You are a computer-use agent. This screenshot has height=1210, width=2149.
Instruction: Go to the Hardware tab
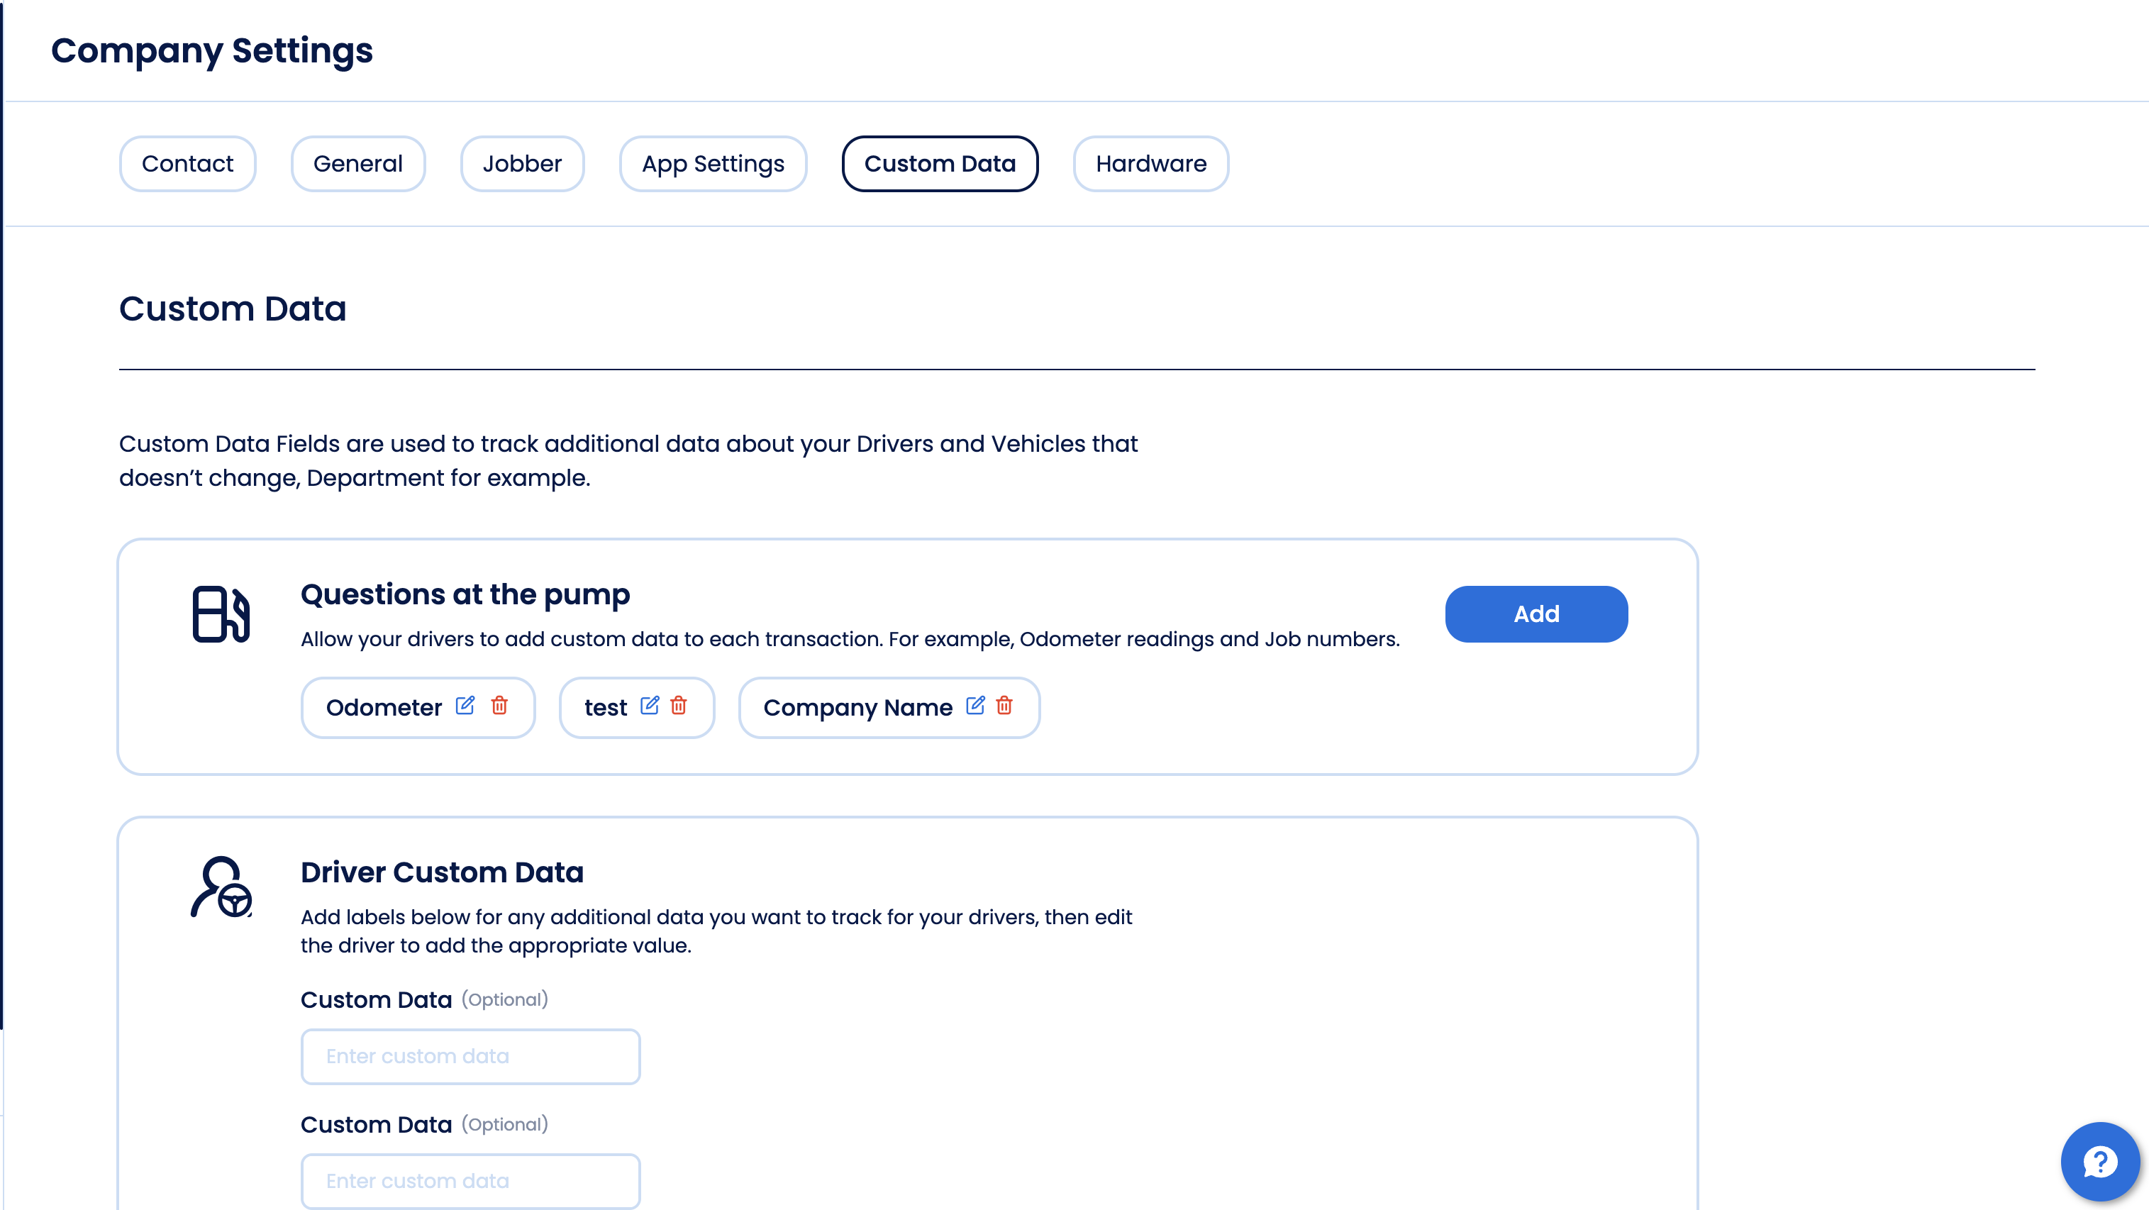click(x=1151, y=164)
